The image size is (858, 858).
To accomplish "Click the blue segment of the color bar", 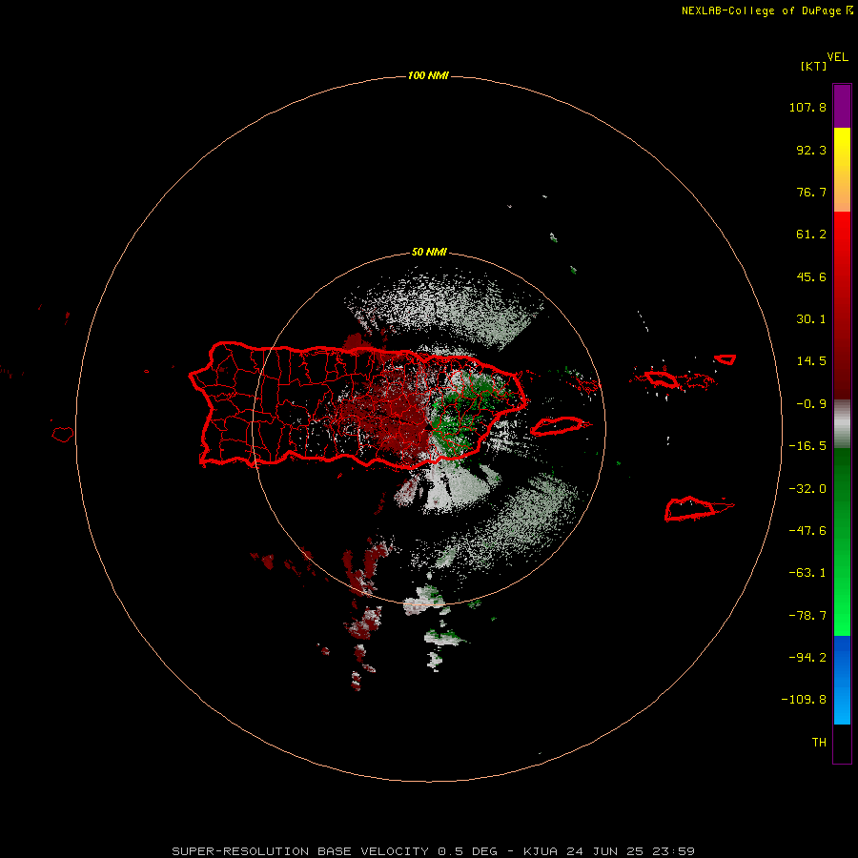I will [x=842, y=680].
